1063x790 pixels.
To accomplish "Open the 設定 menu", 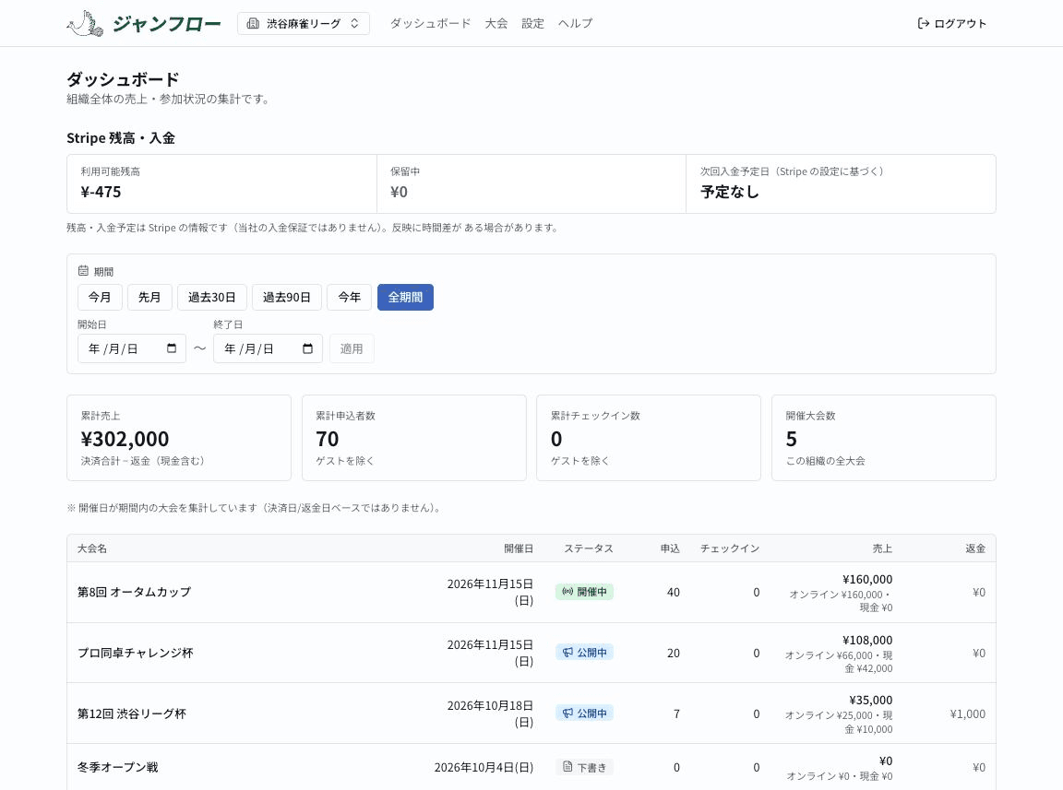I will (532, 24).
